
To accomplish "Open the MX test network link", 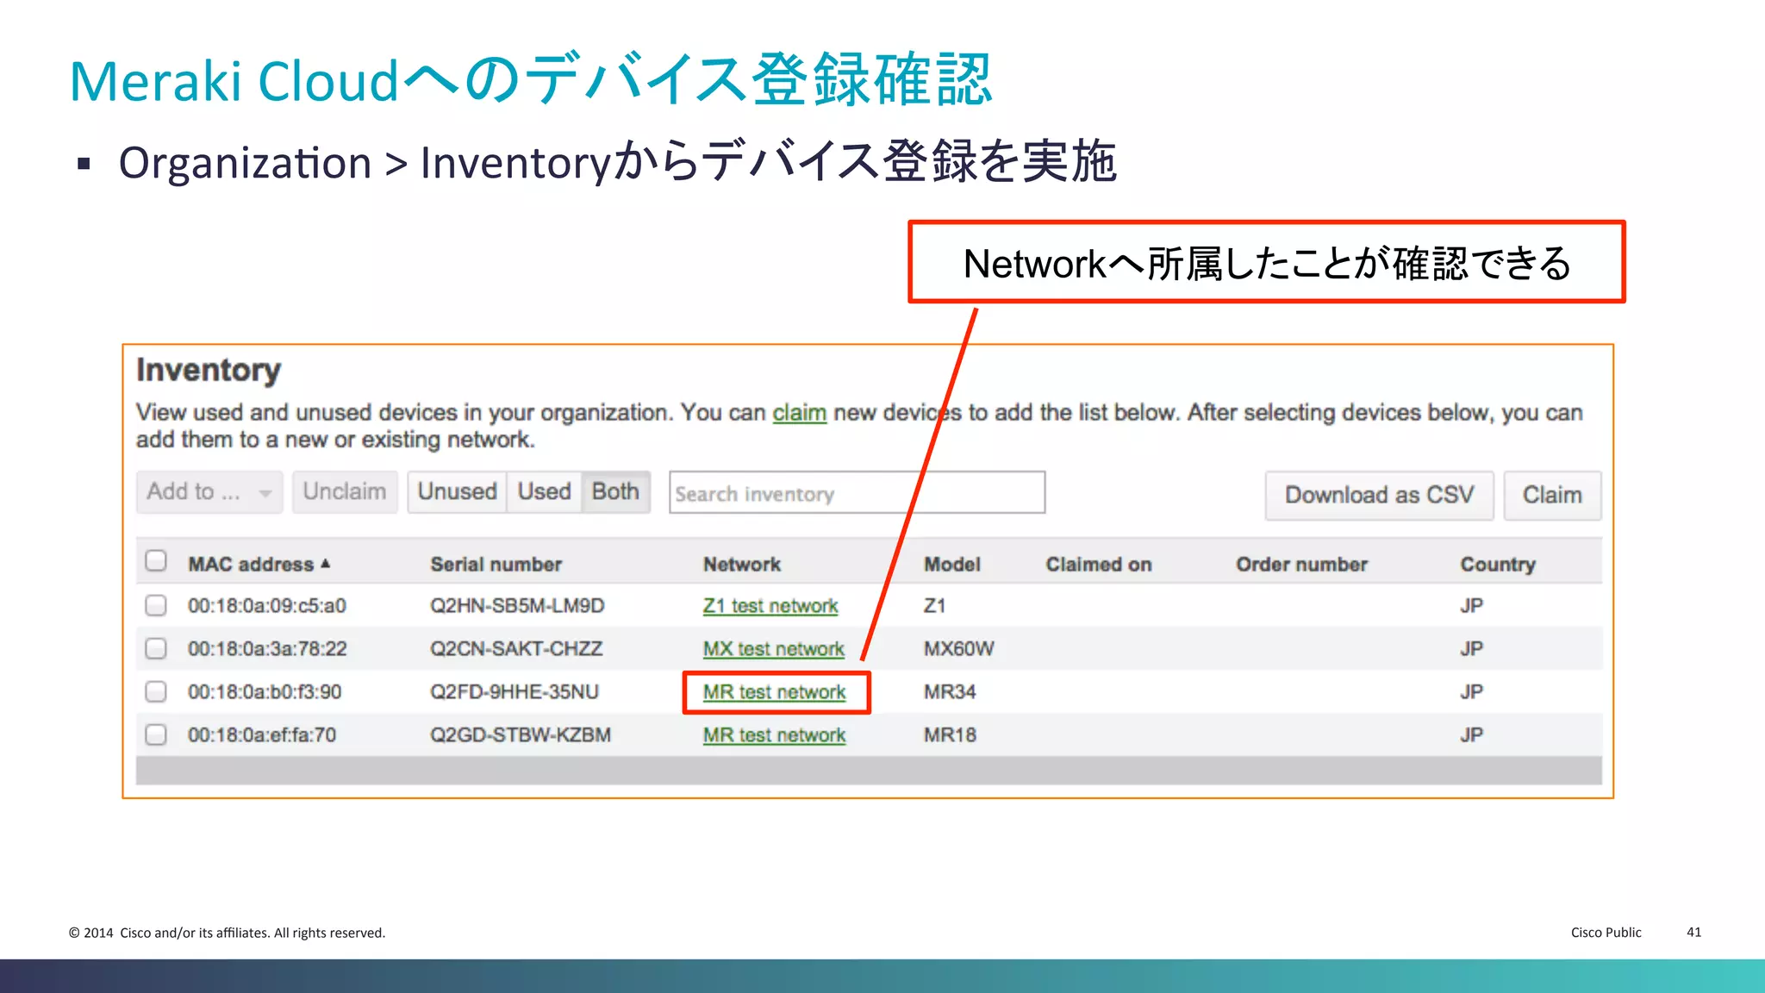I will [773, 649].
